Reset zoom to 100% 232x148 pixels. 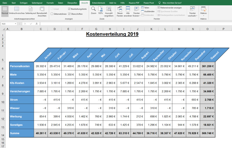[x=100, y=10]
